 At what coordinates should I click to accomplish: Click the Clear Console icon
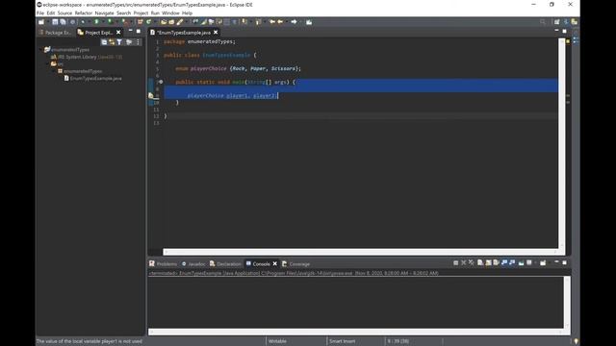(480, 262)
